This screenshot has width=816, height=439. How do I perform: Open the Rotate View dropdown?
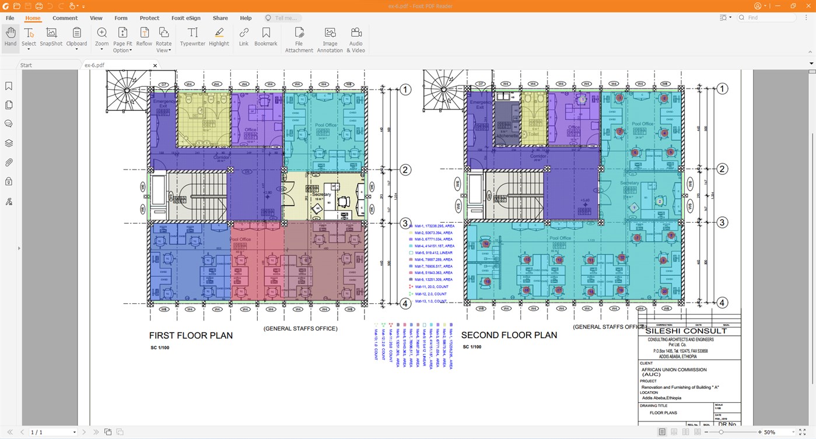(170, 51)
